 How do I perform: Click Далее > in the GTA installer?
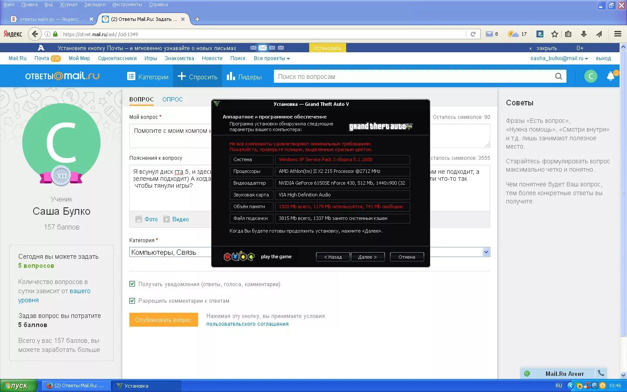(367, 257)
